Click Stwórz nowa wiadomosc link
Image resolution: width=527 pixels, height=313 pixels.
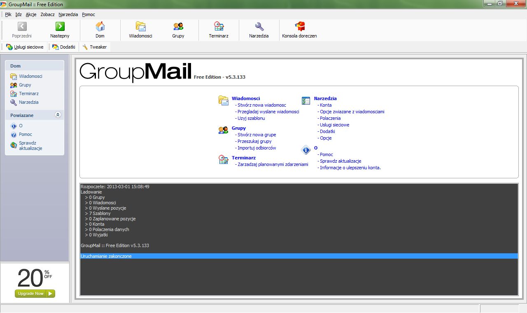point(262,105)
